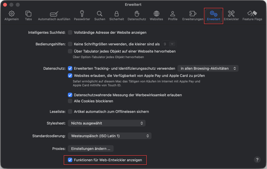Enable Keine Schriftgrößen verwenden checkbox
267x169 pixels.
click(70, 44)
